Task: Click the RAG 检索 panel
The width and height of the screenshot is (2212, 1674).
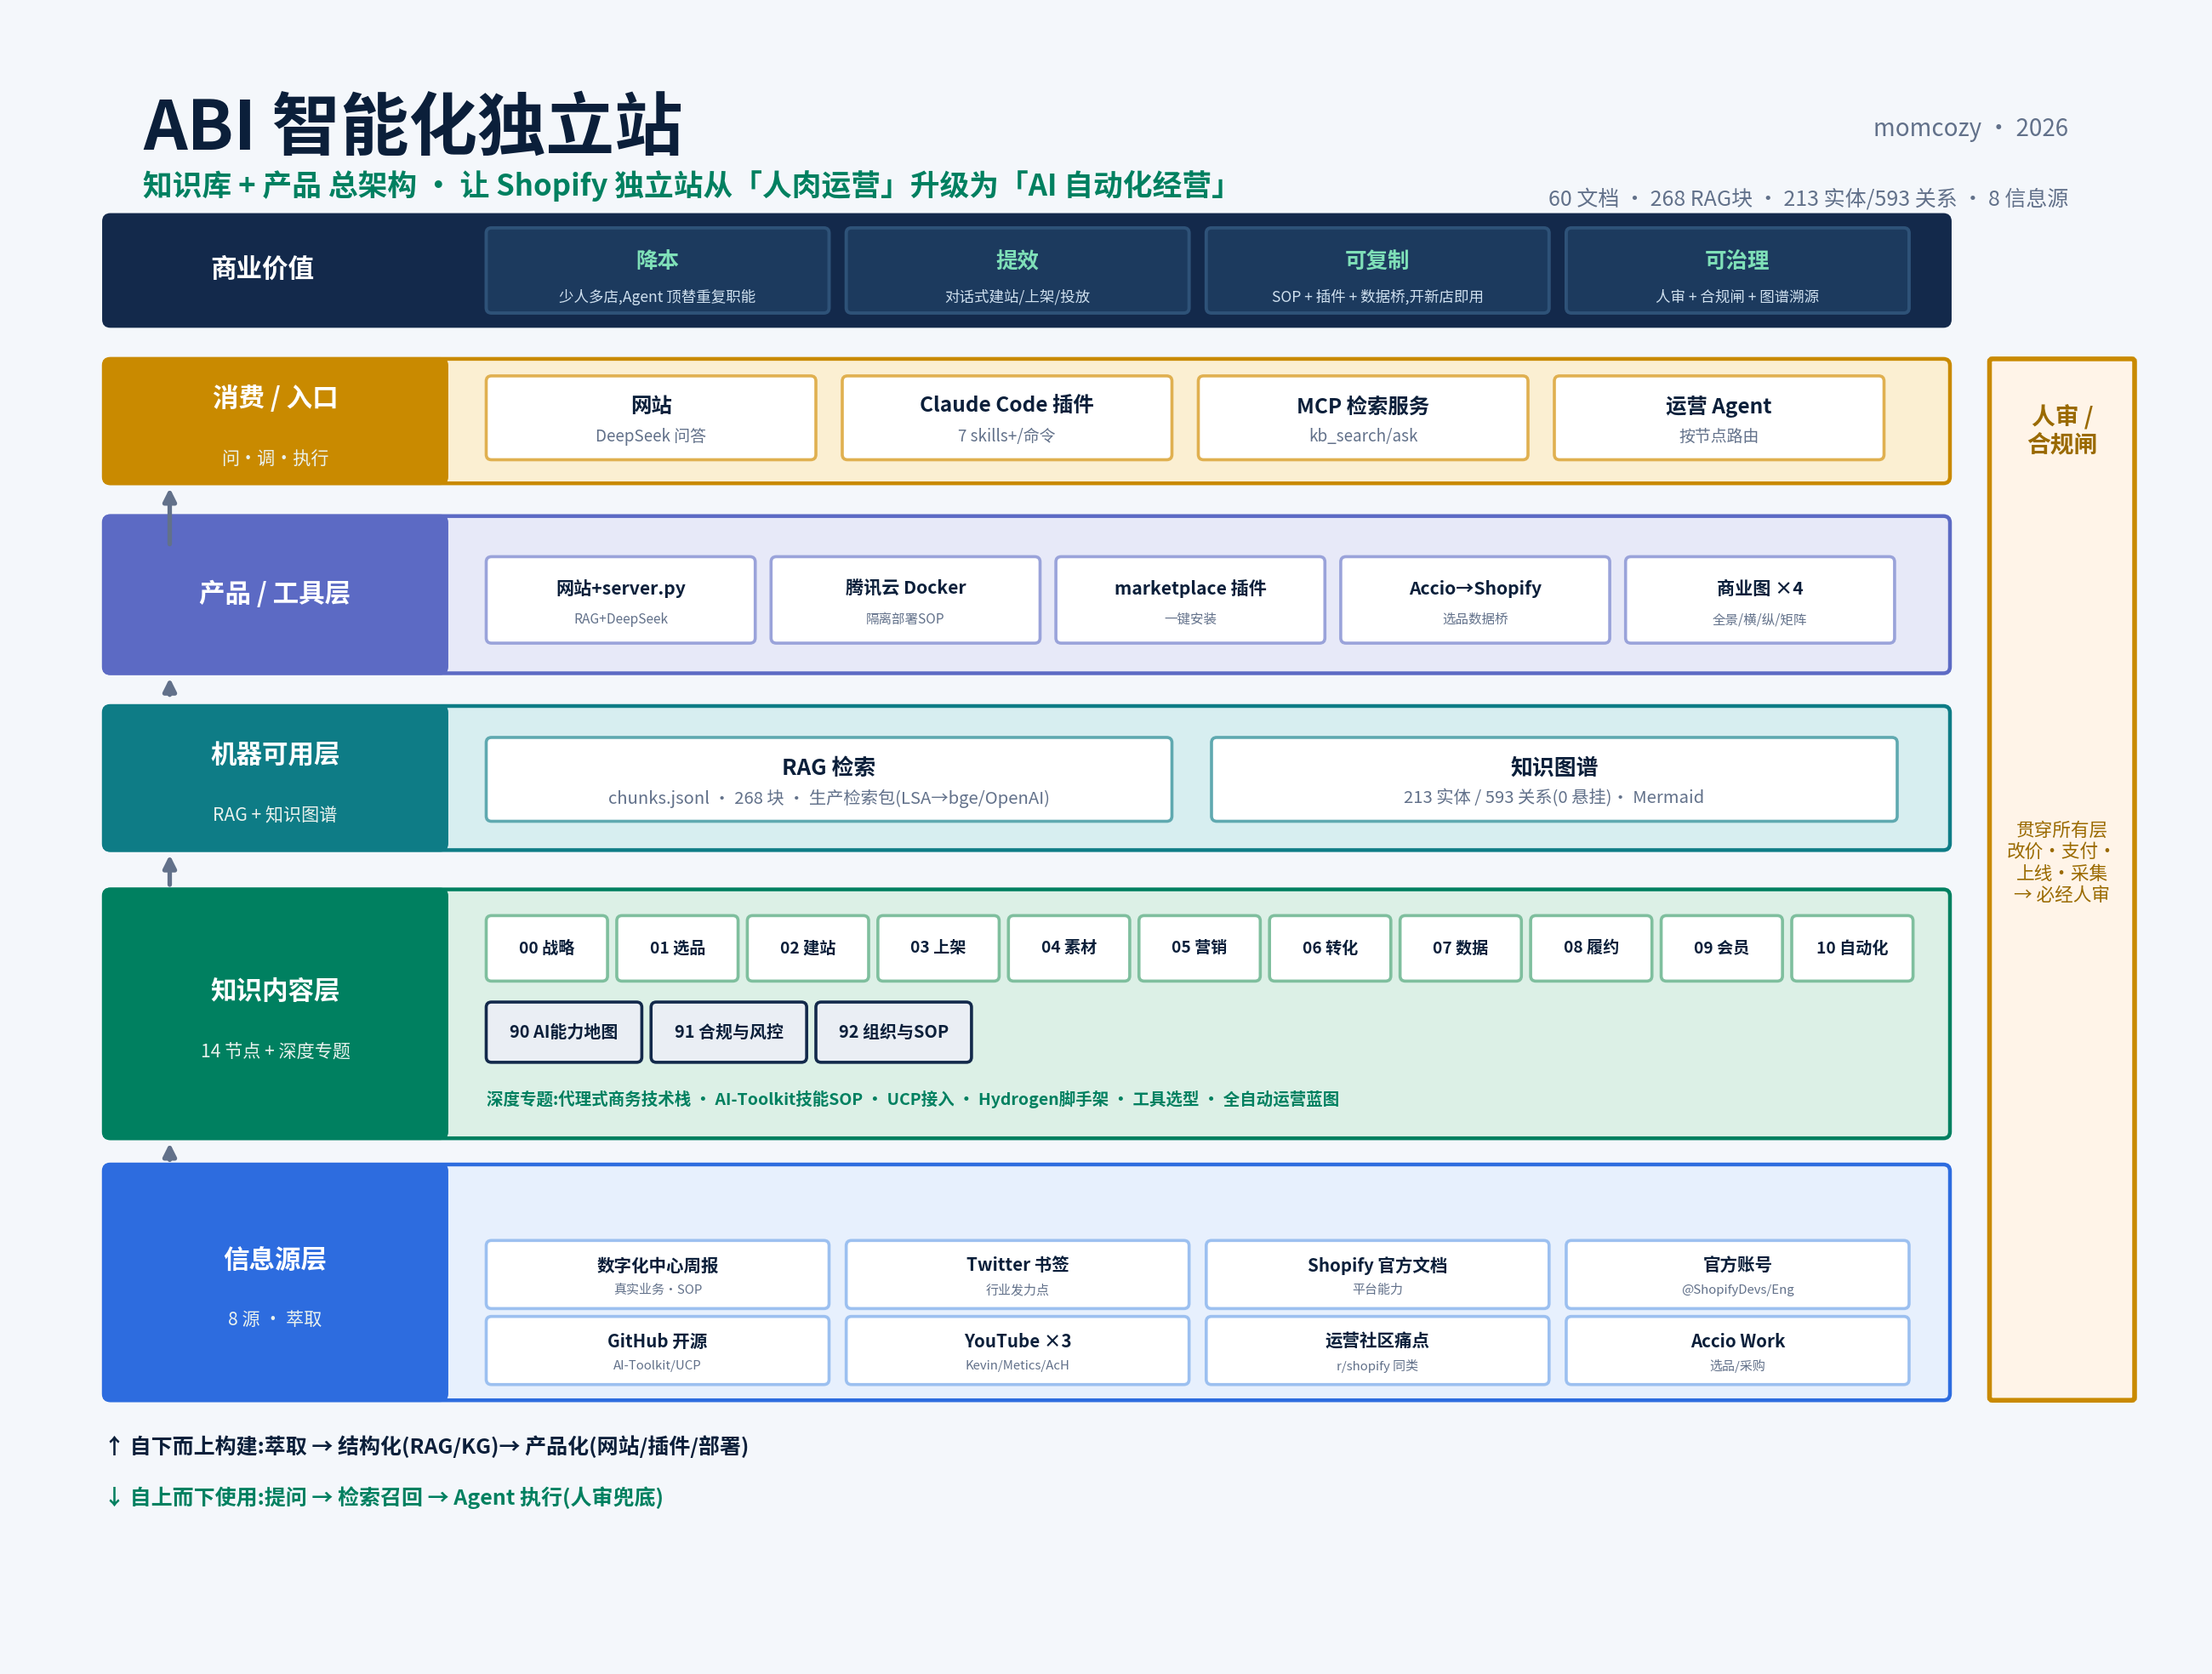Action: coord(828,779)
